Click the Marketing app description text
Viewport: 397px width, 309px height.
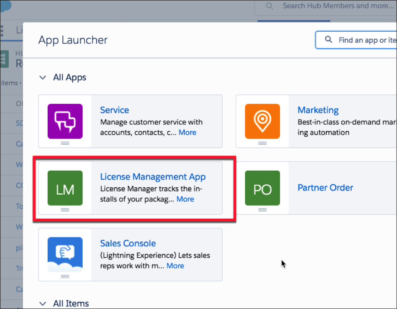pos(347,127)
